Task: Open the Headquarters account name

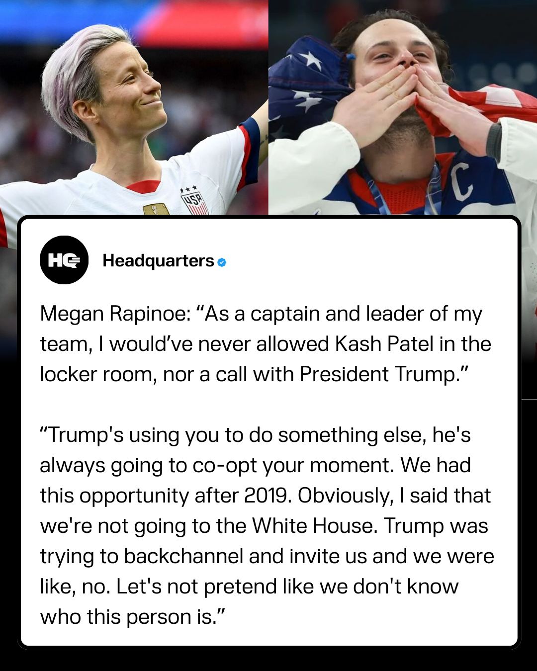Action: (x=158, y=261)
